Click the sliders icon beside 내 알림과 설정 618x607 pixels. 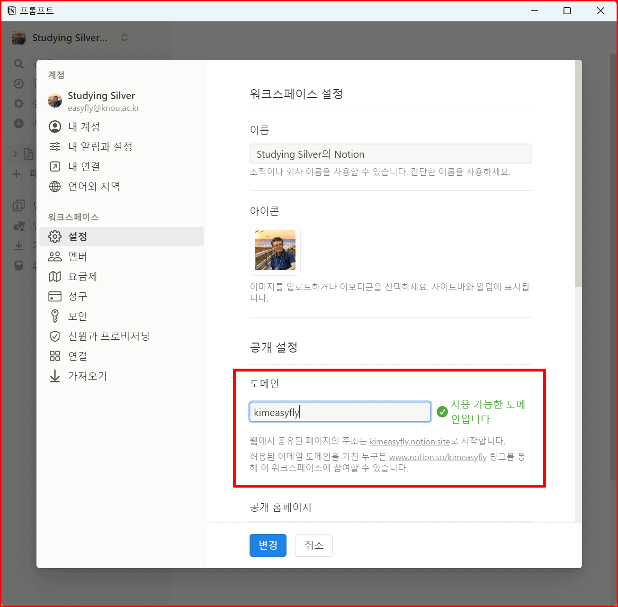[x=55, y=146]
